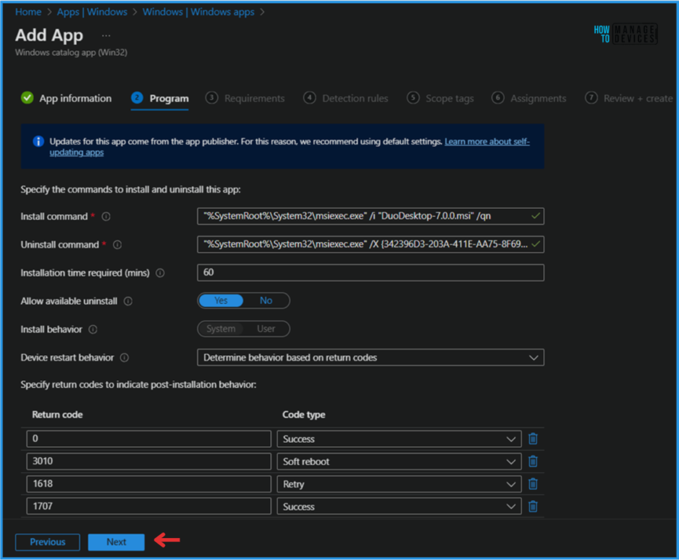Click the info icon beside Install command
Viewport: 679px width, 560px height.
pos(106,217)
